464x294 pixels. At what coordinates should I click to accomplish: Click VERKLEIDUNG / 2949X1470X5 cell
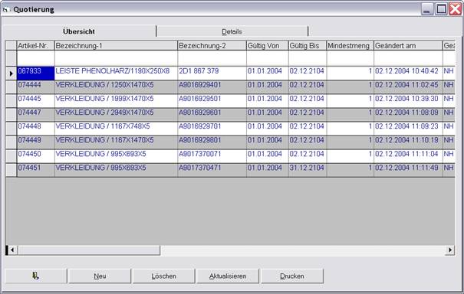point(116,115)
